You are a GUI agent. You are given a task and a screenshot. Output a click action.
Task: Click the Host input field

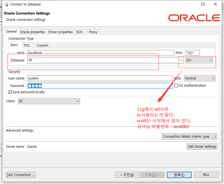pos(101,53)
